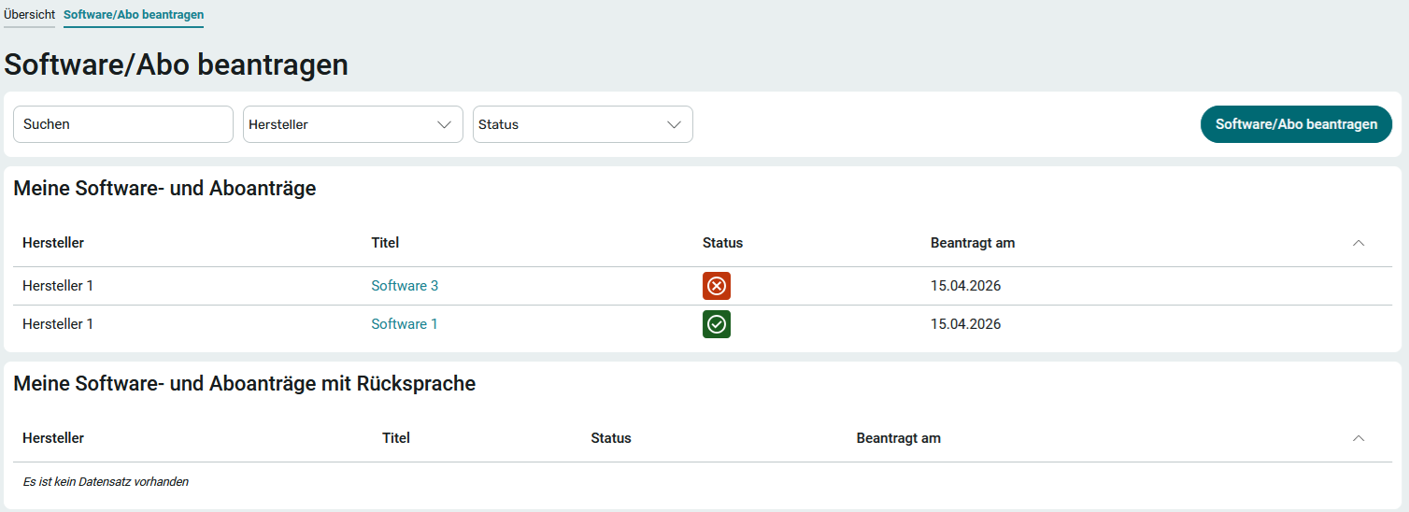The image size is (1409, 512).
Task: Click Titel header in the Rücksprache table
Action: click(396, 438)
